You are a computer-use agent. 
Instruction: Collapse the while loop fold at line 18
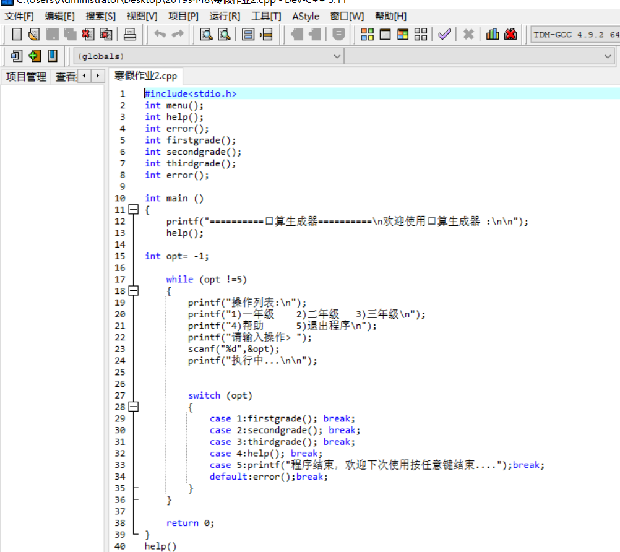tap(133, 291)
